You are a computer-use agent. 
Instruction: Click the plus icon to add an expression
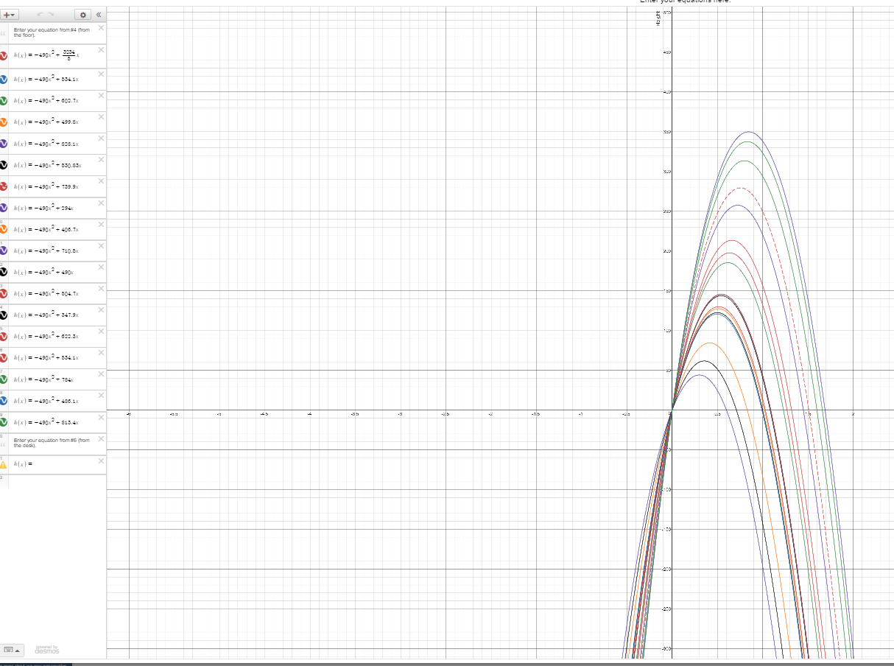[6, 15]
